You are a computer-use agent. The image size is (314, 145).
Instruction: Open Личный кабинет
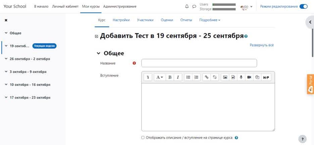click(65, 6)
